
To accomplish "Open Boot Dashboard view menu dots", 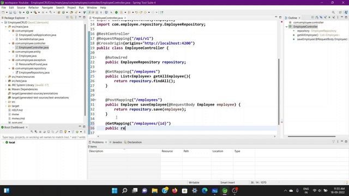I will [85, 132].
